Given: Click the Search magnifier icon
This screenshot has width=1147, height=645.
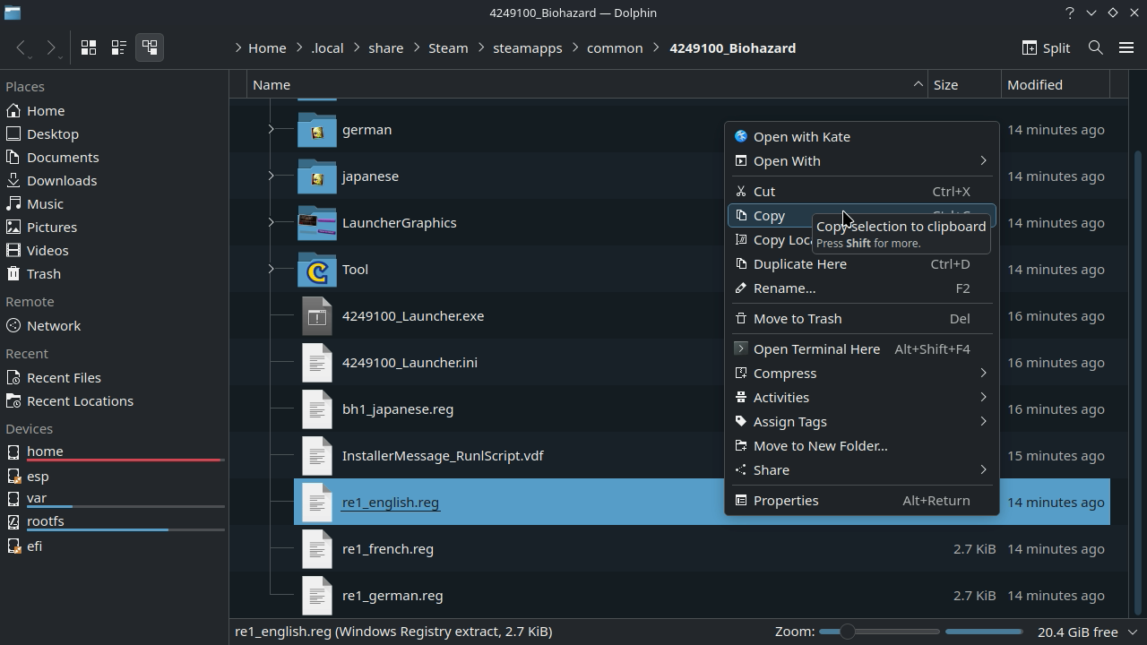Looking at the screenshot, I should coord(1095,47).
